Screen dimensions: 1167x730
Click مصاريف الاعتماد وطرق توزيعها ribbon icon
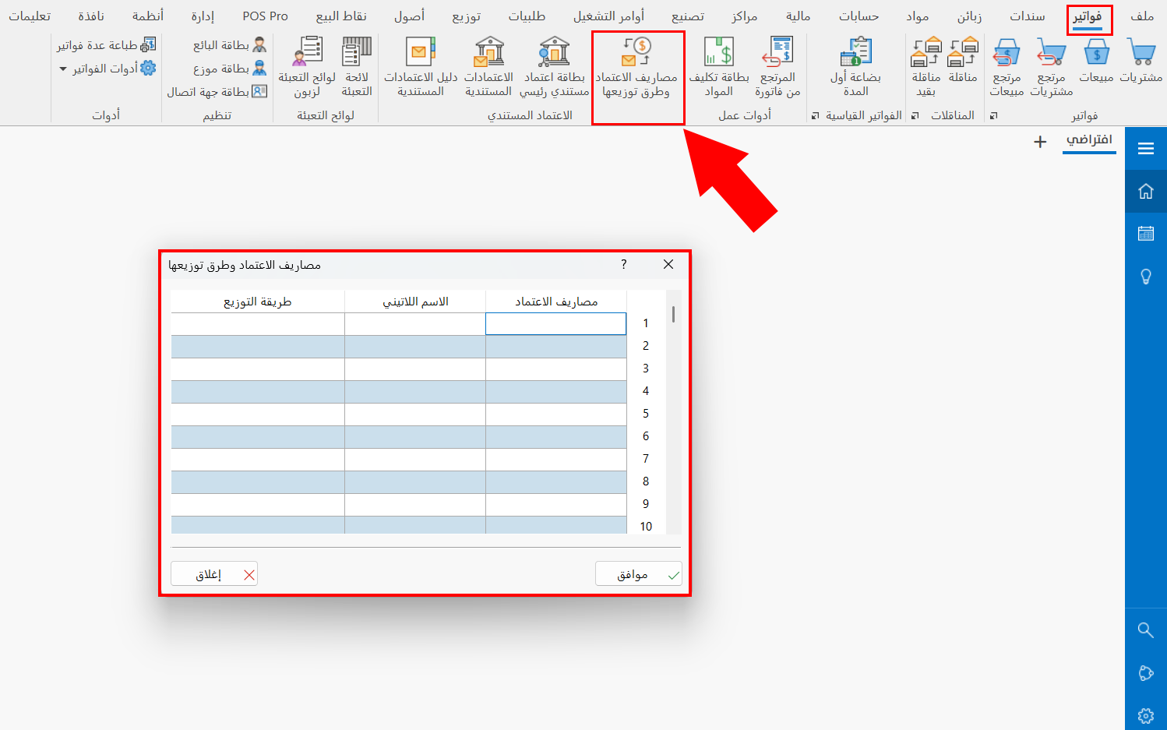click(637, 68)
